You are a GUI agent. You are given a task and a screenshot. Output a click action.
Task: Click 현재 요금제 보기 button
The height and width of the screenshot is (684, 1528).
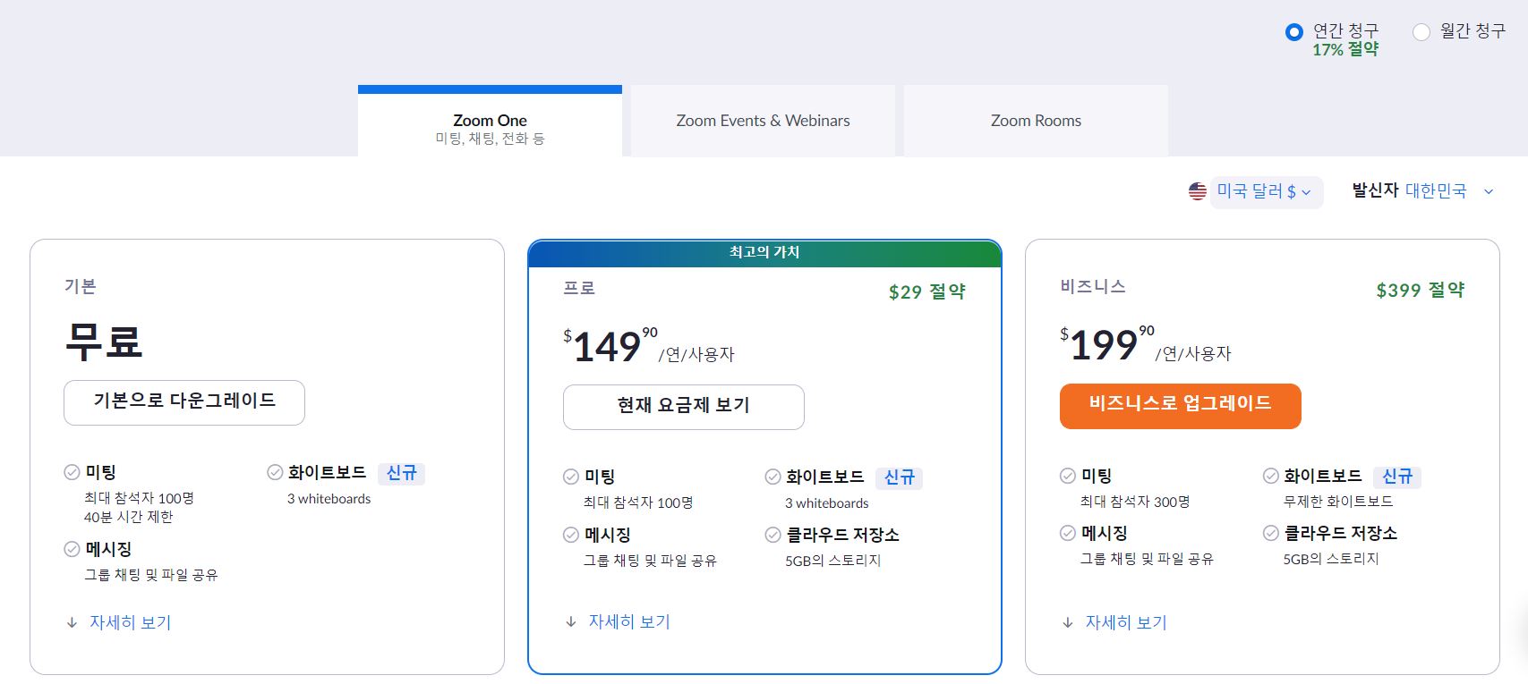pos(684,407)
